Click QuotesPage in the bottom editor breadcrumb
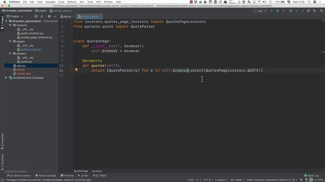 (x=81, y=171)
